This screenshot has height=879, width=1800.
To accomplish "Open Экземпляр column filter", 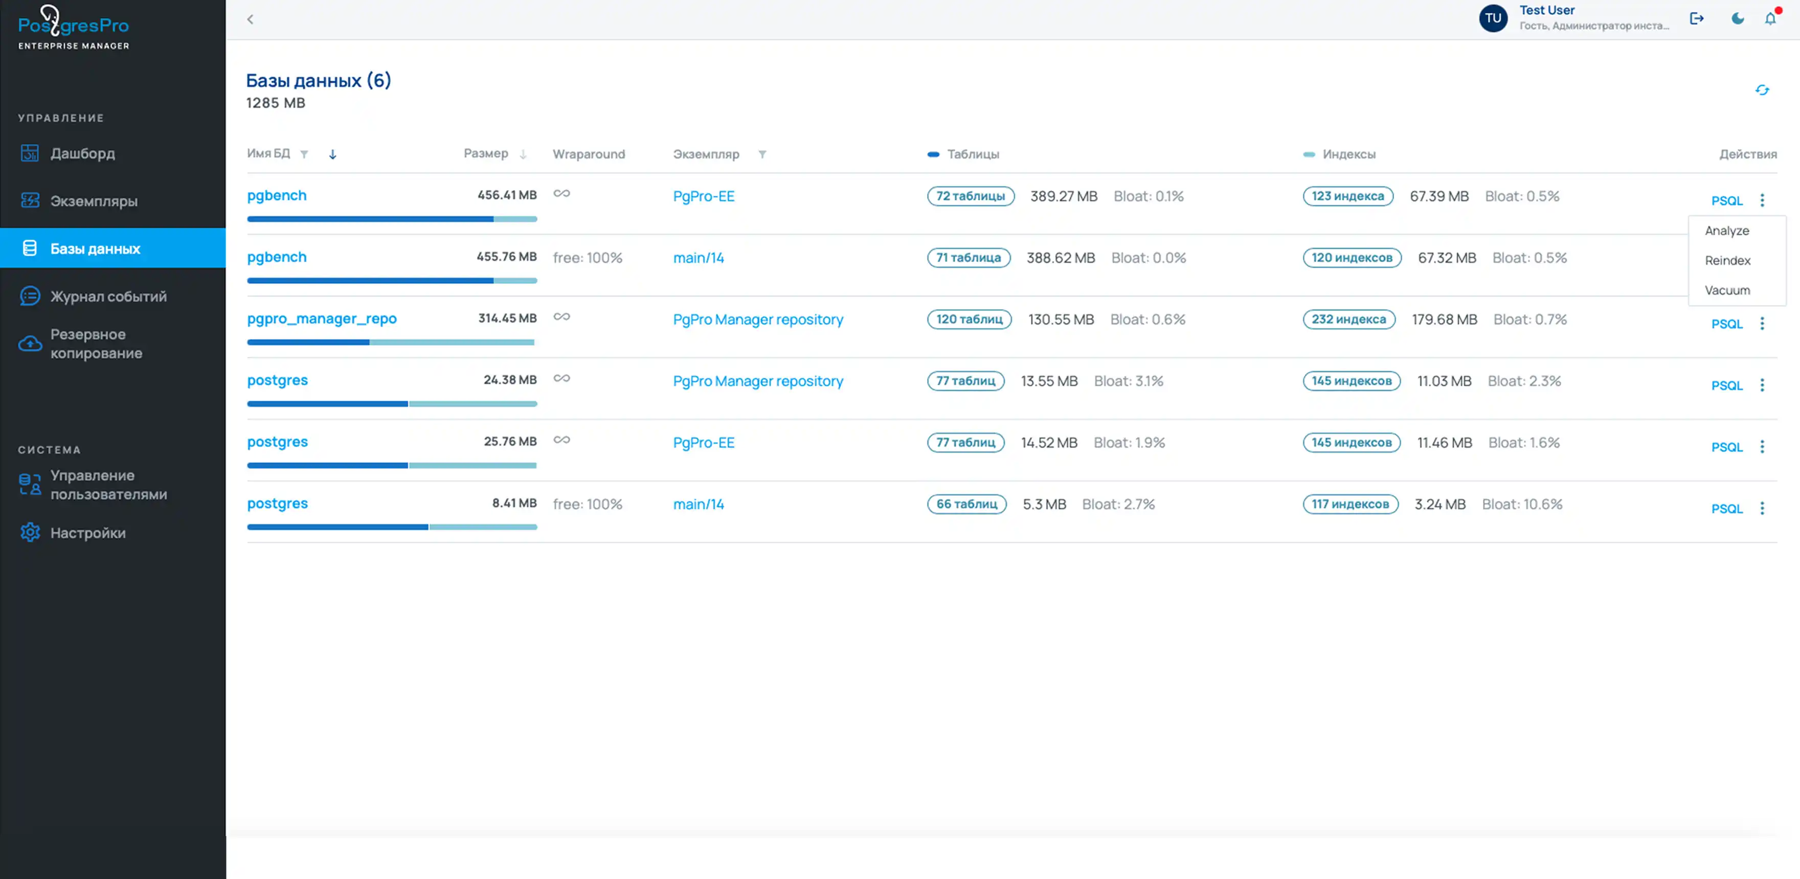I will point(762,154).
